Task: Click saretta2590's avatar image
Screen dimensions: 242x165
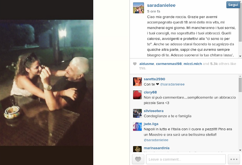Action: coord(138,81)
